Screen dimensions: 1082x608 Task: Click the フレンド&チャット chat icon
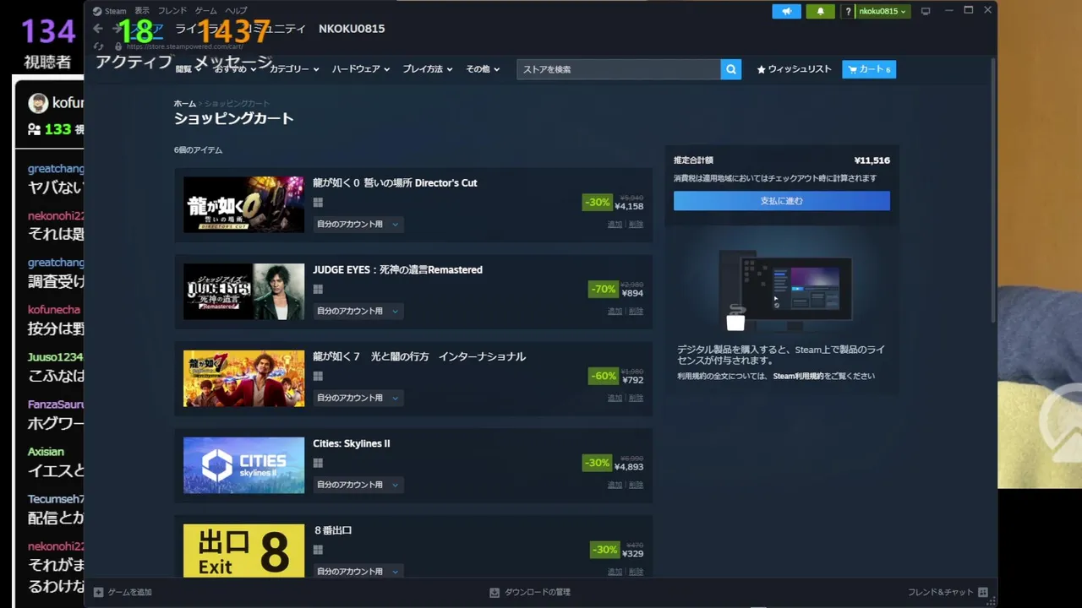982,592
